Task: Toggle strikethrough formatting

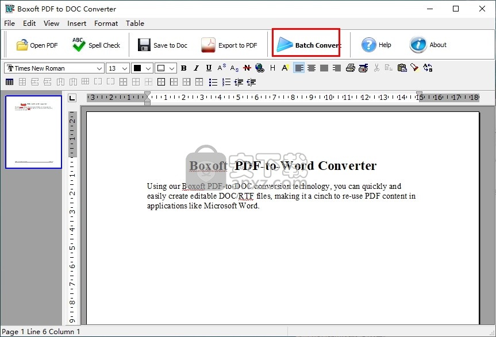Action: pyautogui.click(x=247, y=68)
